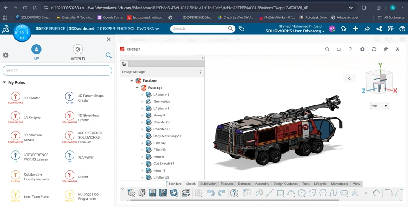Collapse the right side panel chevron
The width and height of the screenshot is (408, 207).
pos(349,78)
